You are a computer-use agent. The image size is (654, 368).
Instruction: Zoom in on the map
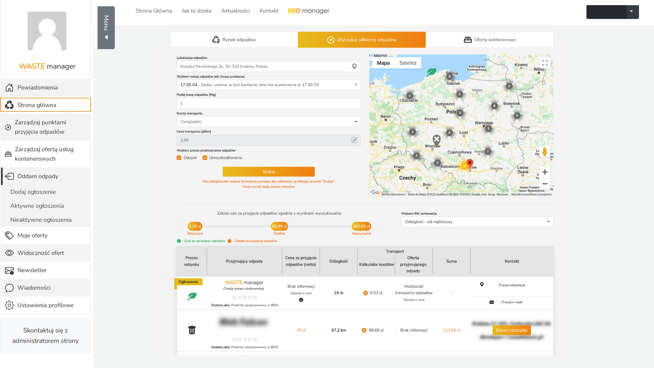pos(545,172)
